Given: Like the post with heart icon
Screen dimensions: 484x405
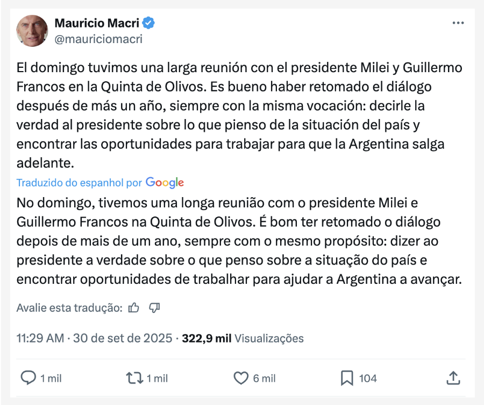Looking at the screenshot, I should 241,378.
